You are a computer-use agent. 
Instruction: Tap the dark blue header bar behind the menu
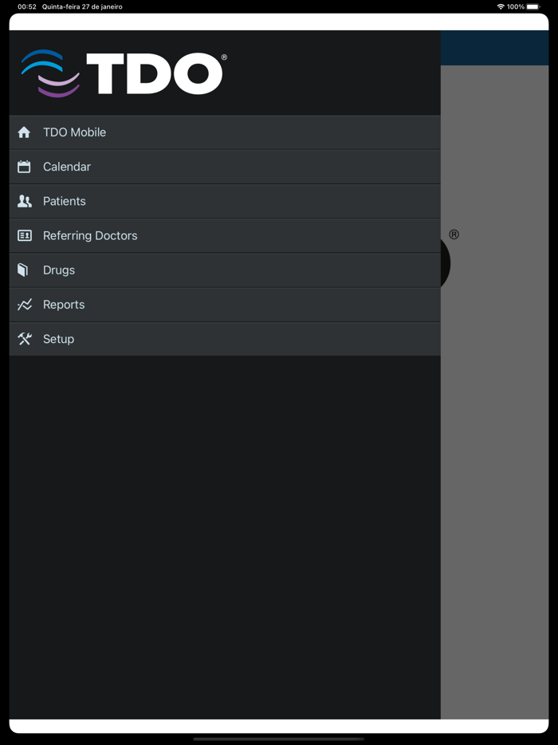coord(494,48)
